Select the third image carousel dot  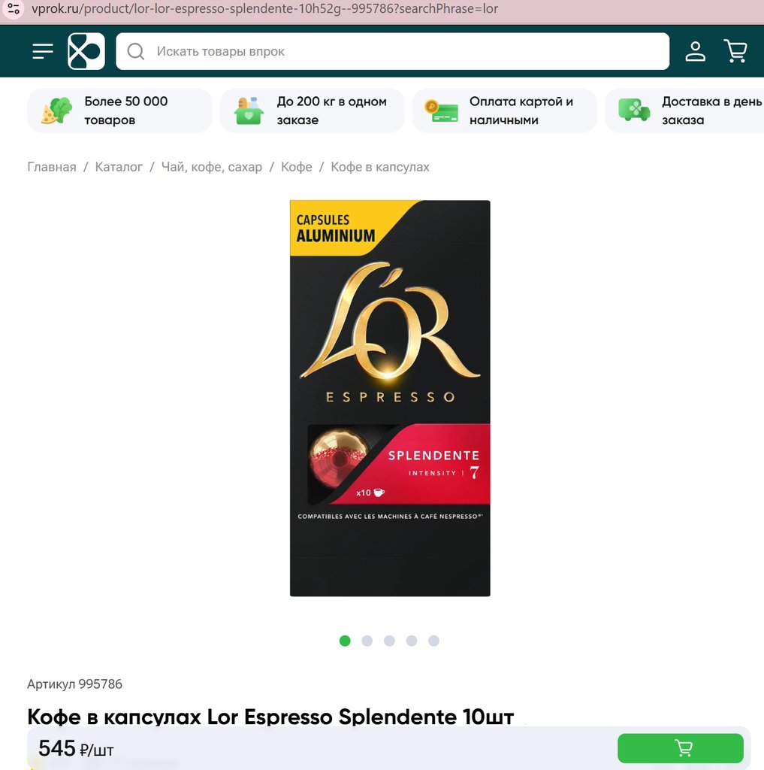[389, 641]
